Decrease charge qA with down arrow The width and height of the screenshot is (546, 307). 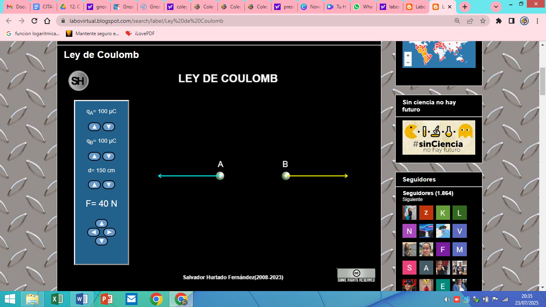(109, 127)
